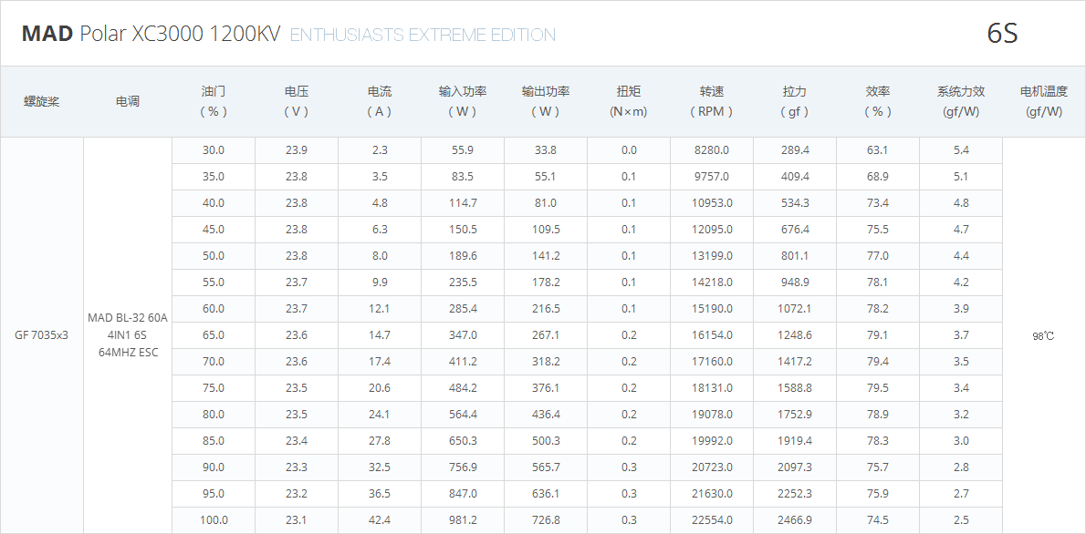Screen dimensions: 1086x534
Task: Click voltage value 23.9
Action: [x=297, y=150]
